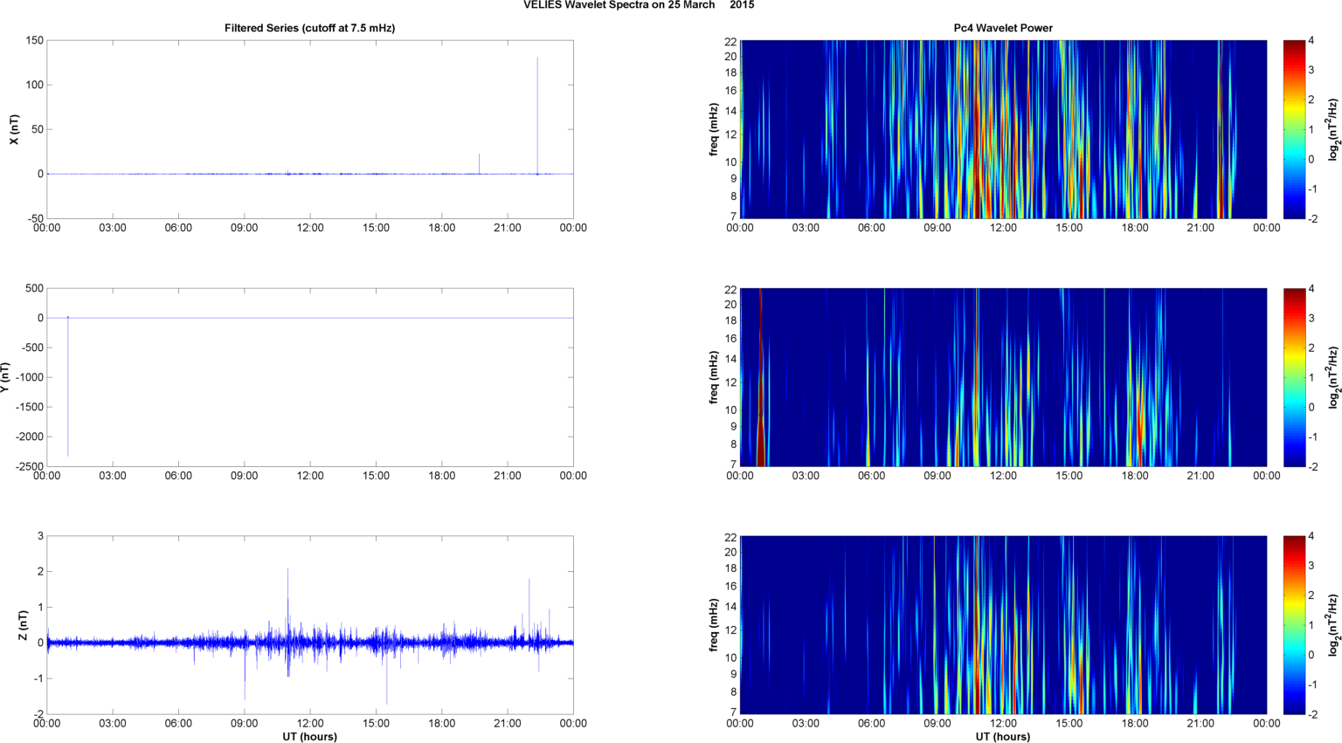Click the freq (mHz) label of bottom spectrogram
This screenshot has height=743, width=1342.
click(714, 625)
